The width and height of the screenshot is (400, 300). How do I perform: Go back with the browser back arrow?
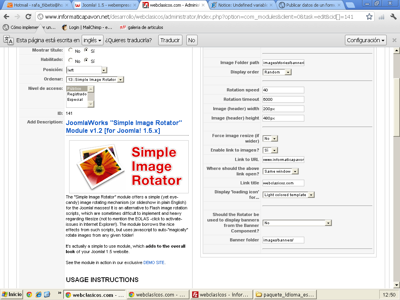(x=6, y=17)
